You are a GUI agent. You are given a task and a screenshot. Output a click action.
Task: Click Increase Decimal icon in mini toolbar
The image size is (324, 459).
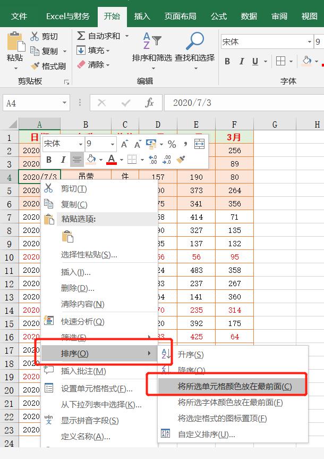click(x=153, y=160)
